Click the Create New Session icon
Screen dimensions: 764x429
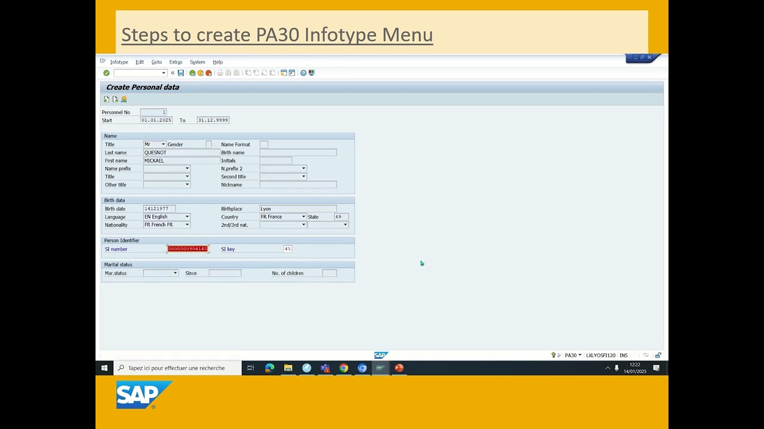tap(284, 73)
